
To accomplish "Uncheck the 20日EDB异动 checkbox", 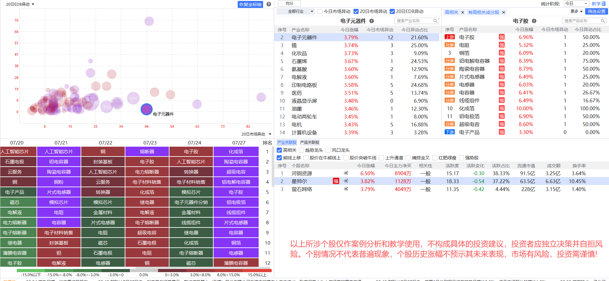I will tap(392, 11).
